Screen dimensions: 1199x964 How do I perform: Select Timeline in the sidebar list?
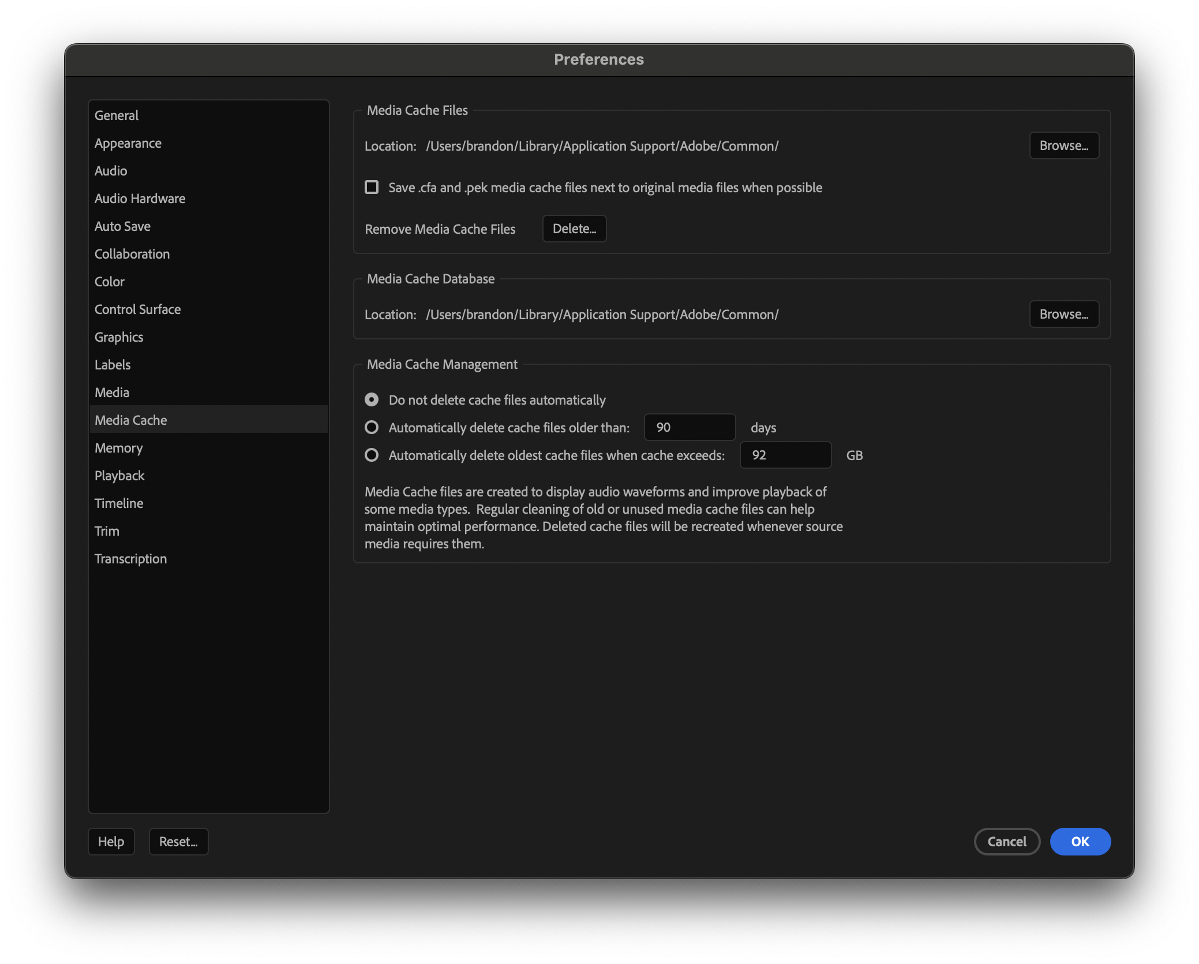[x=119, y=503]
